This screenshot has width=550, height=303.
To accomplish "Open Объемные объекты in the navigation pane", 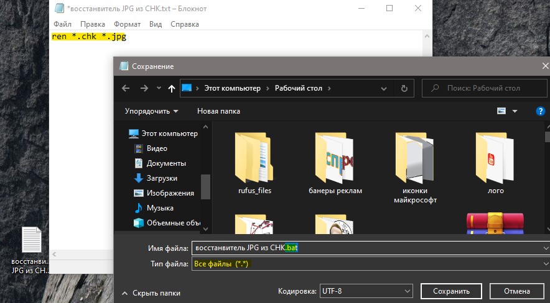I will point(167,223).
